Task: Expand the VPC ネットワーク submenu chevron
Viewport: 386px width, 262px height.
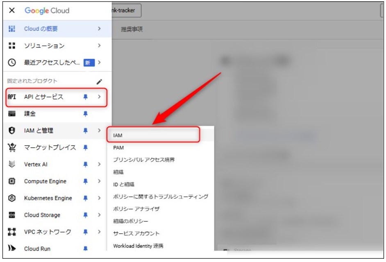Action: [x=99, y=232]
